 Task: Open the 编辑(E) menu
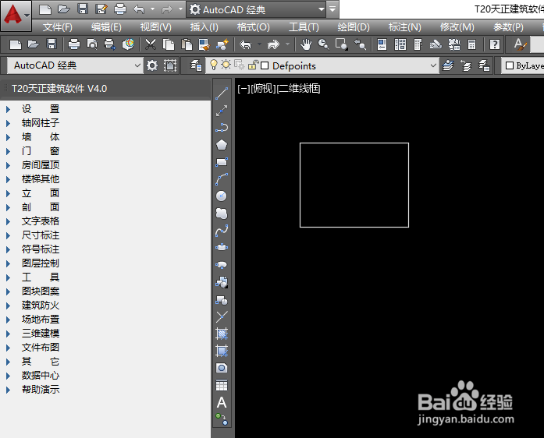click(x=106, y=27)
